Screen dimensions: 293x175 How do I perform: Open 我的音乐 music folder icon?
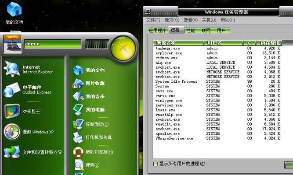(78, 96)
